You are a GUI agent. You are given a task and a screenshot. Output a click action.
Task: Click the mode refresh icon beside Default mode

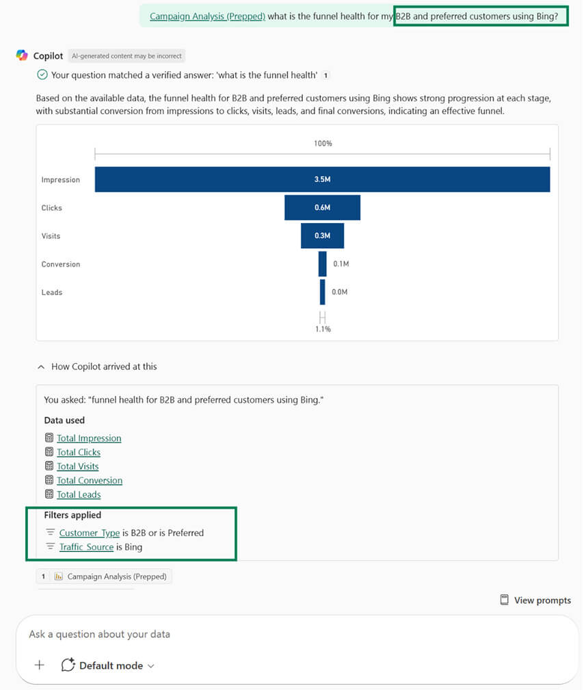[x=67, y=665]
